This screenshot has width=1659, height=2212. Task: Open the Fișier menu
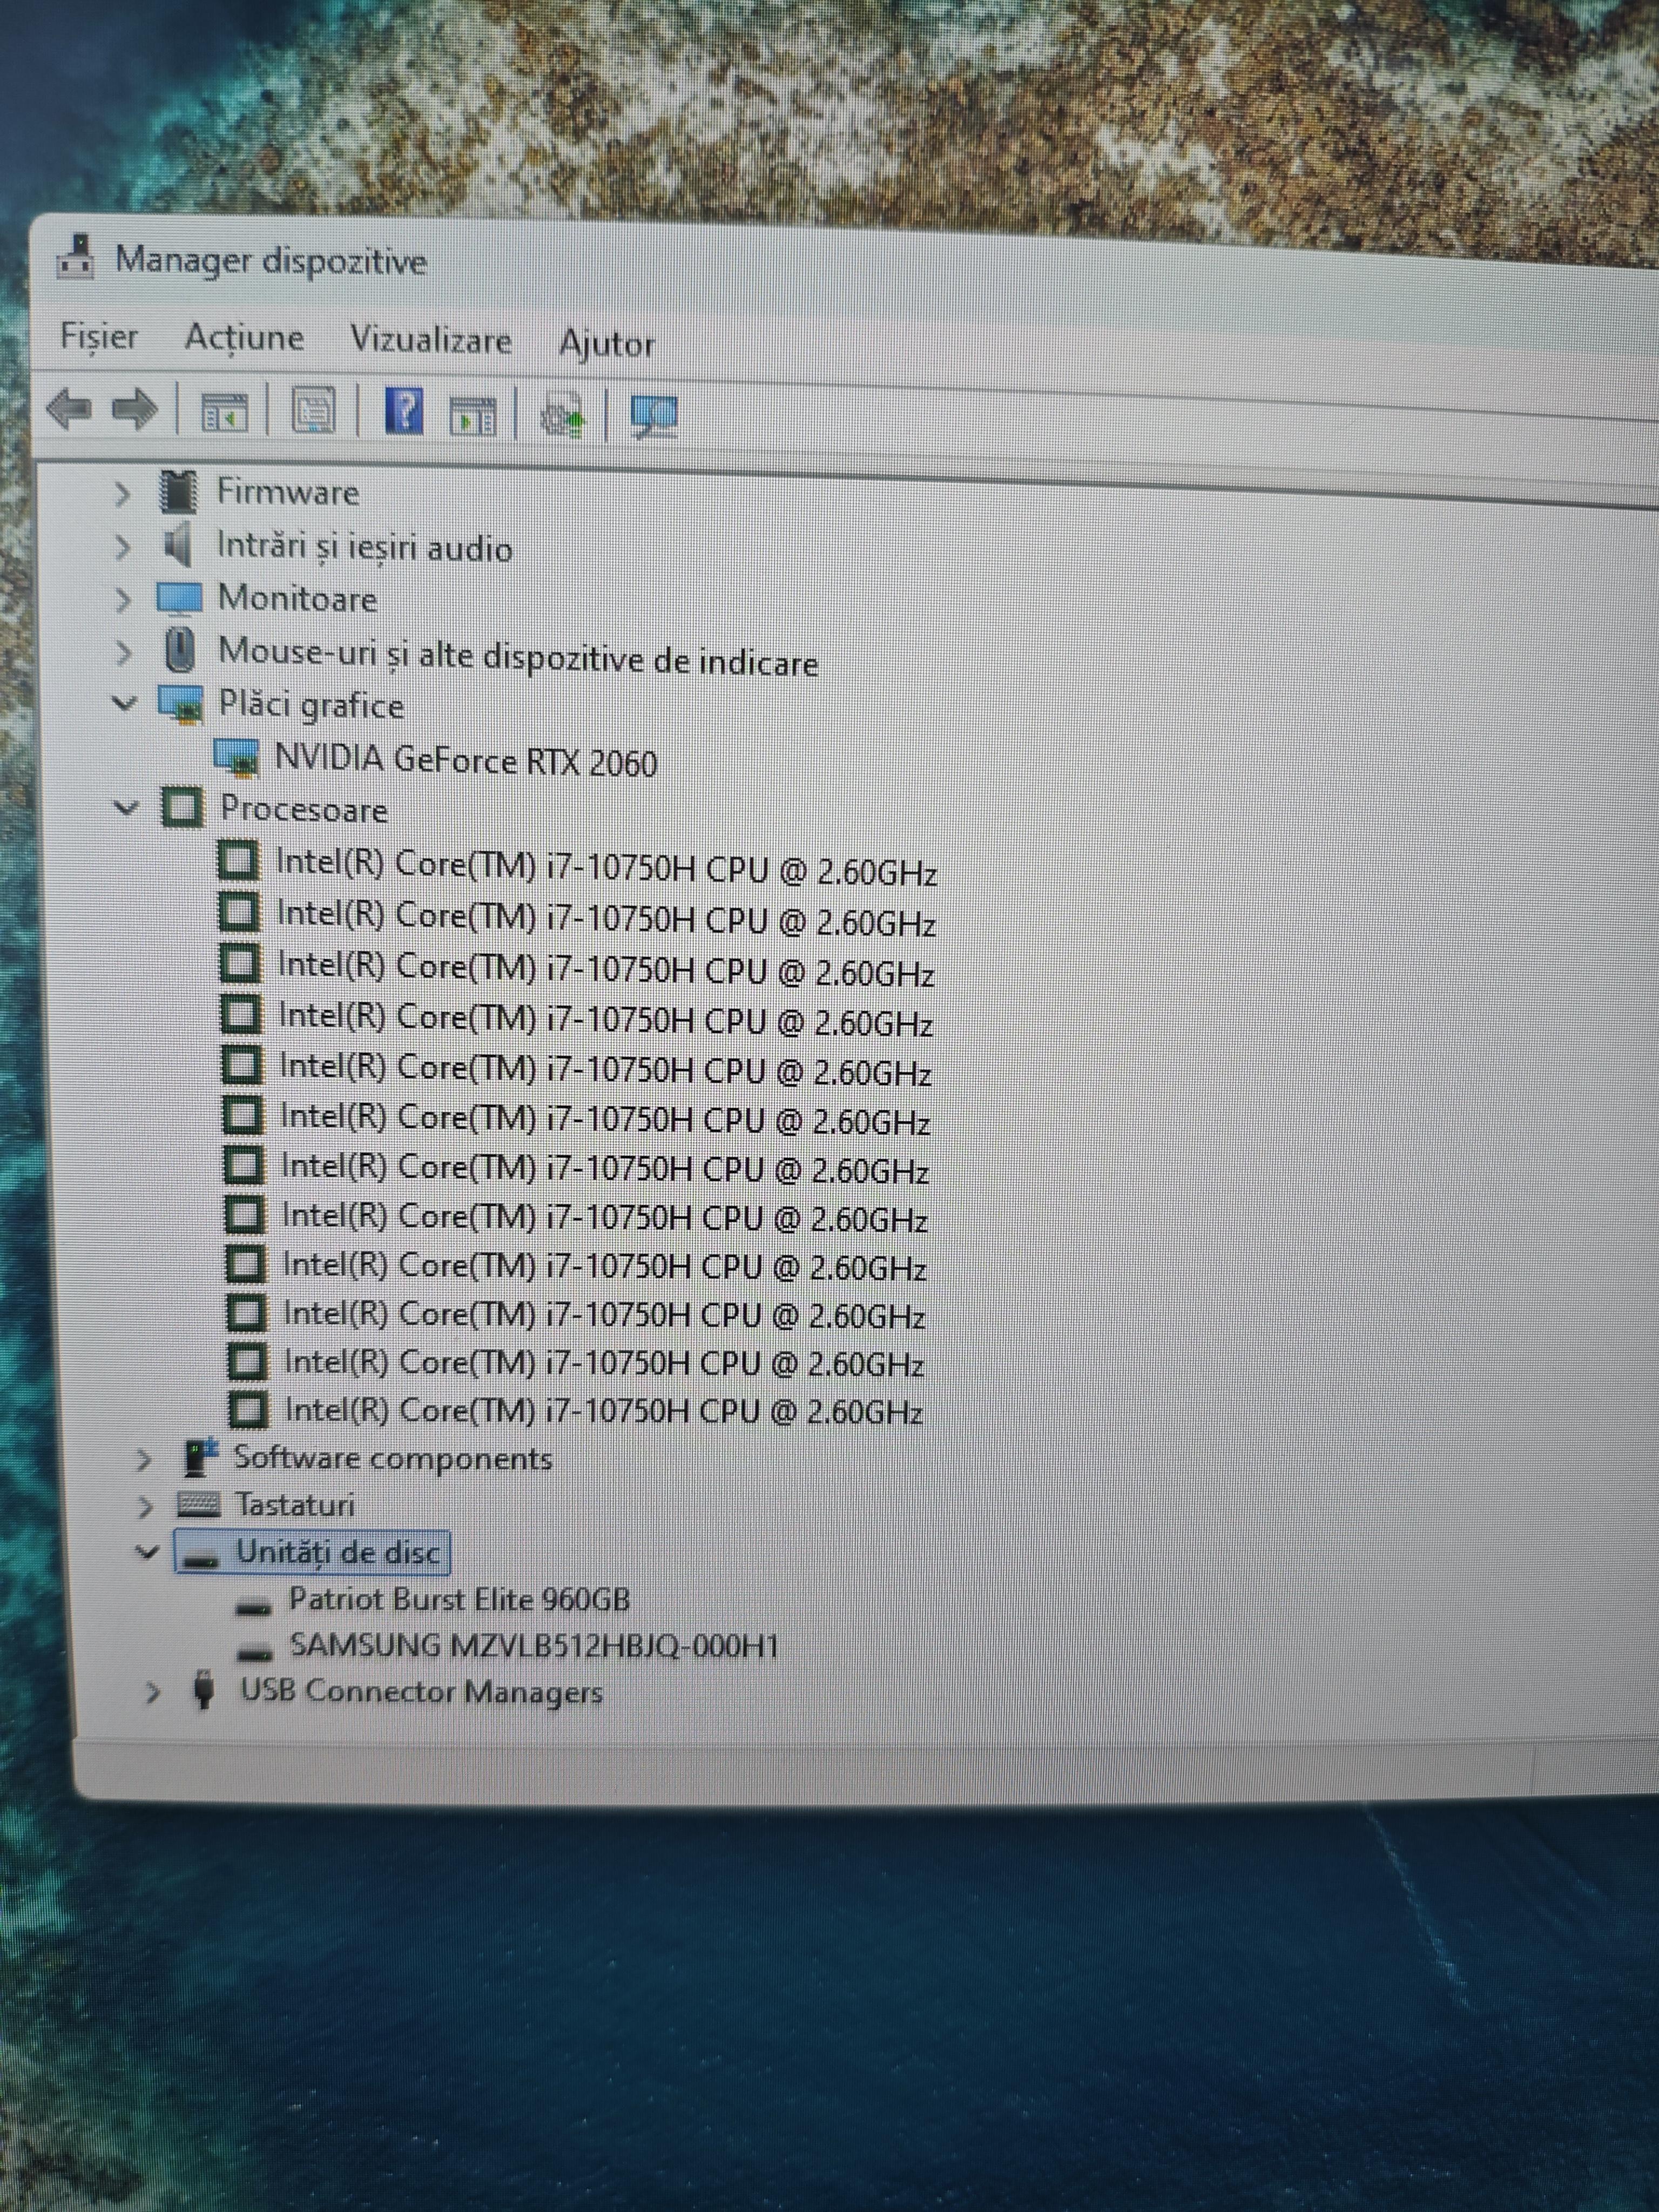pos(99,336)
